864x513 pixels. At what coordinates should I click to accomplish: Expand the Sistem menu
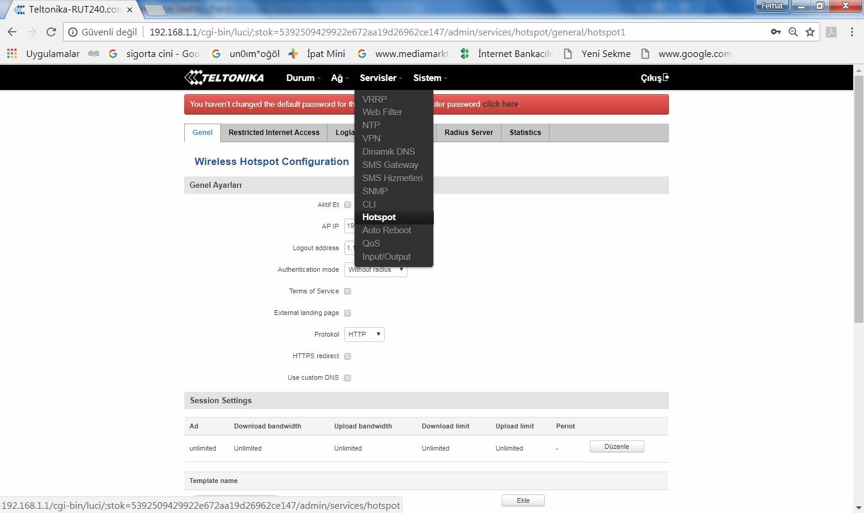[430, 78]
